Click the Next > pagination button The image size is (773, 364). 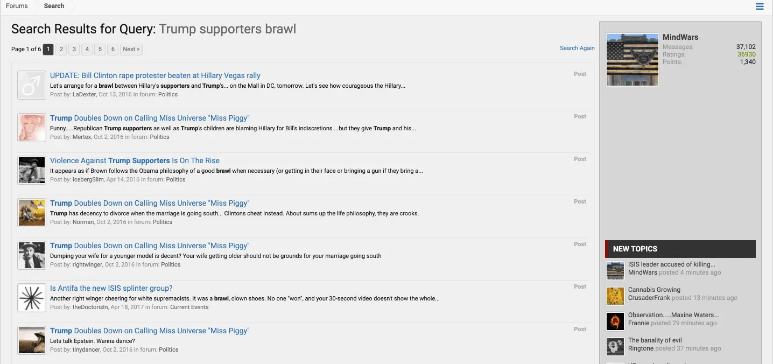tap(131, 50)
